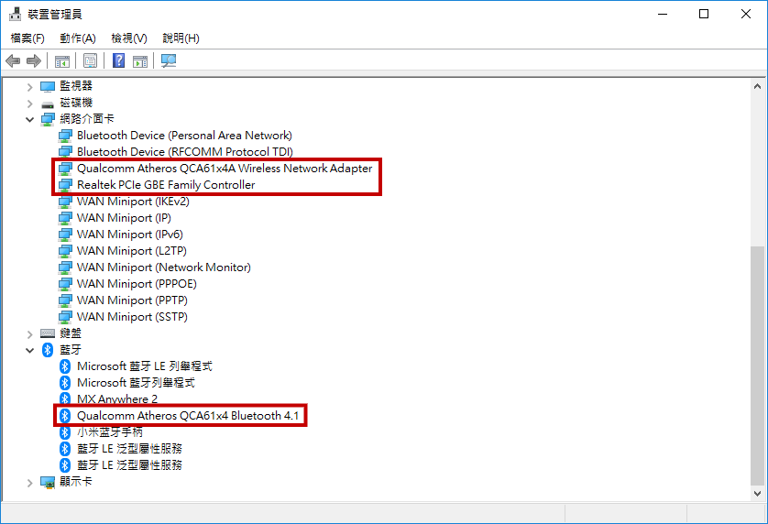Select WAN Miniport (Network Monitor) entry
Screen dimensions: 768x524
pyautogui.click(x=164, y=267)
